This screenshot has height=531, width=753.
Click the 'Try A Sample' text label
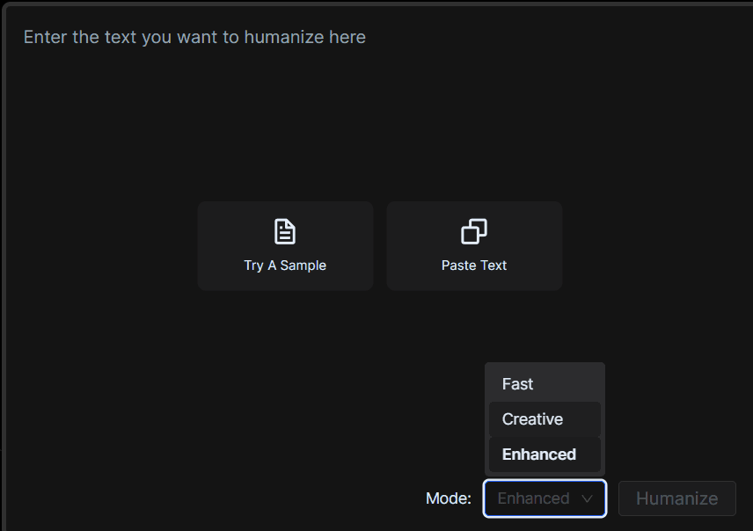(285, 265)
